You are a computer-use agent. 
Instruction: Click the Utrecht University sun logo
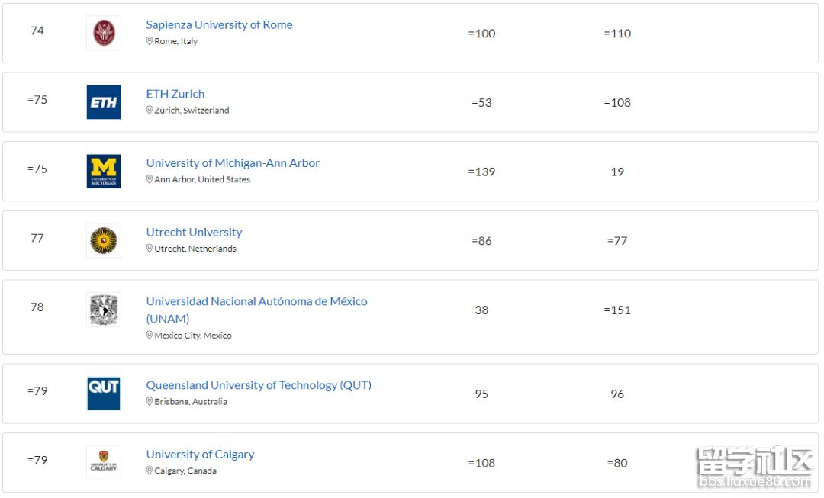point(103,240)
